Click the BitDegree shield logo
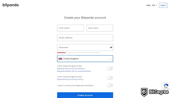 [144, 92]
